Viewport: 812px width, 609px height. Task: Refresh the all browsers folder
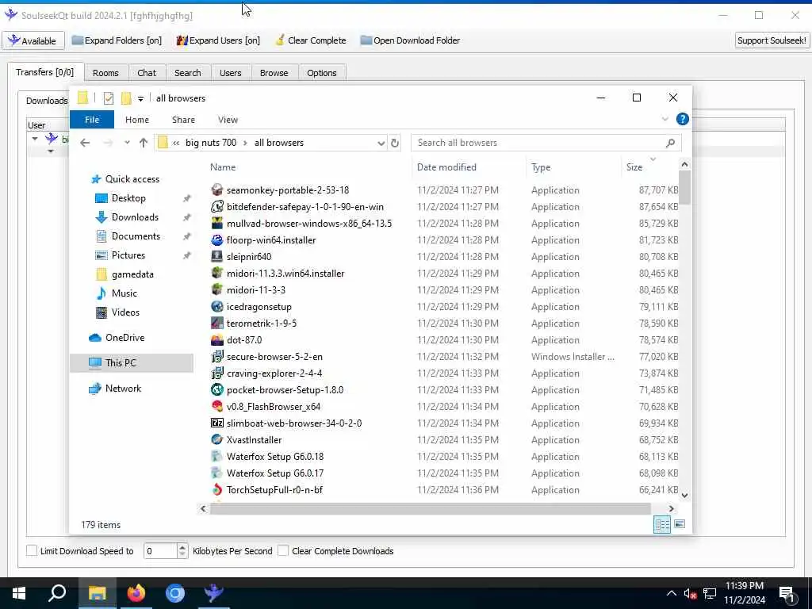click(x=395, y=143)
